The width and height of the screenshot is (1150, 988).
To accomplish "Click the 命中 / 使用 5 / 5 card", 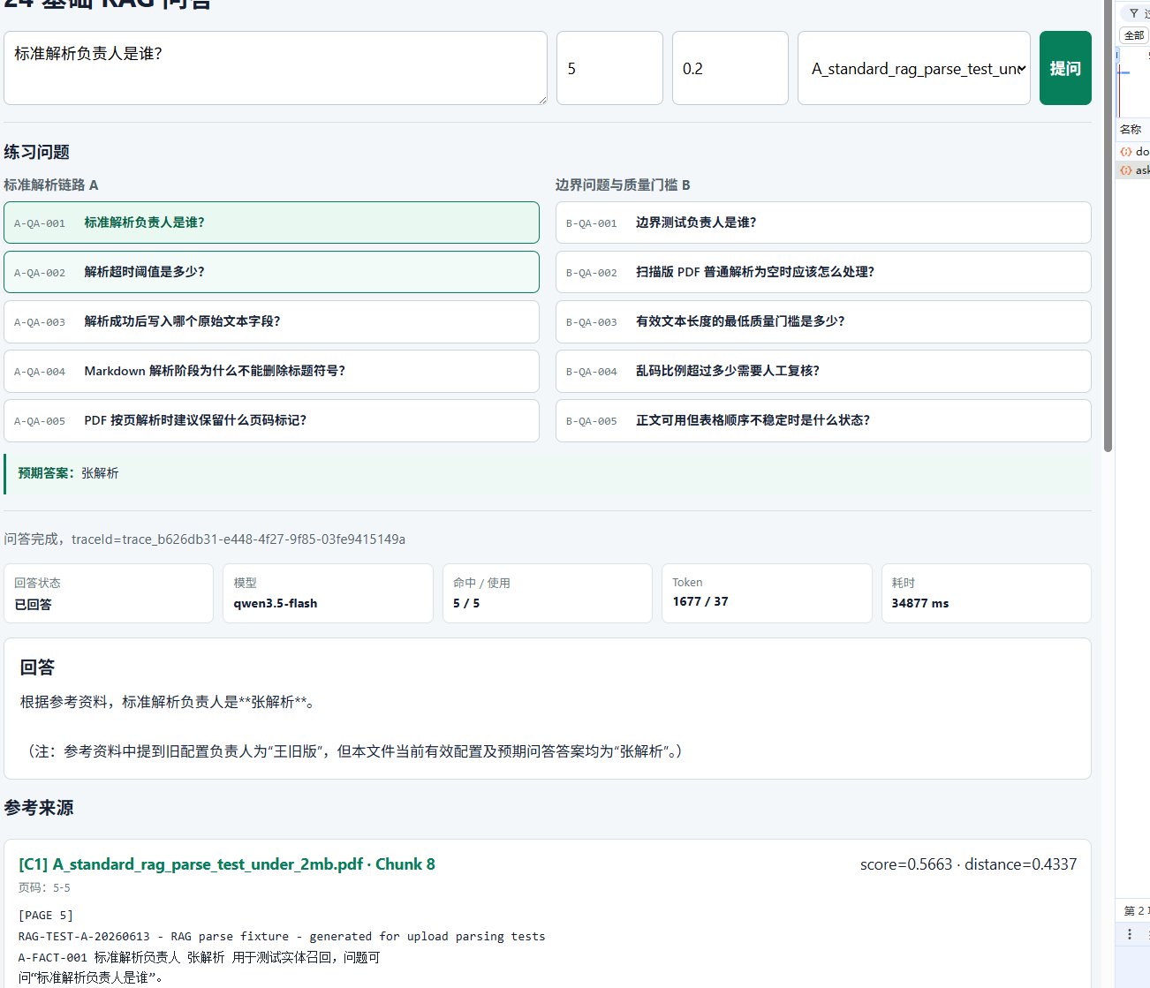I will pos(548,593).
